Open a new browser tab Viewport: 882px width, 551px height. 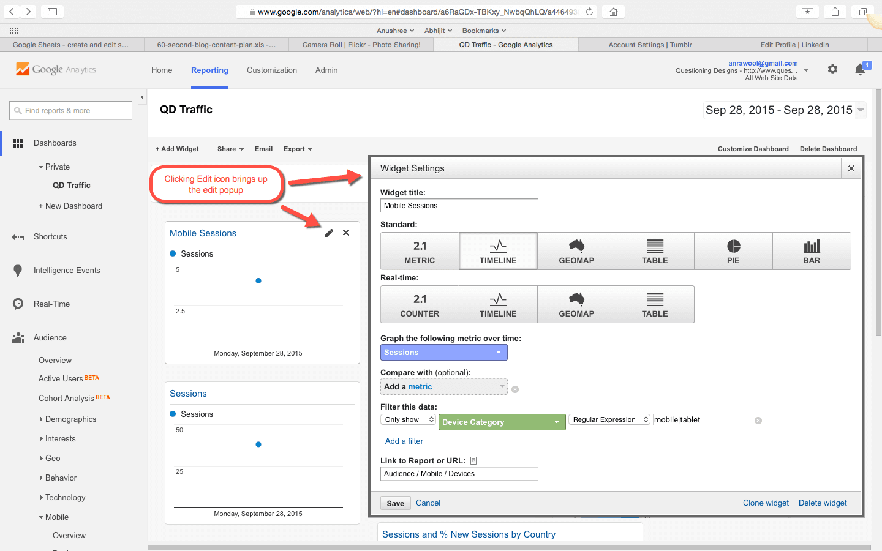875,45
